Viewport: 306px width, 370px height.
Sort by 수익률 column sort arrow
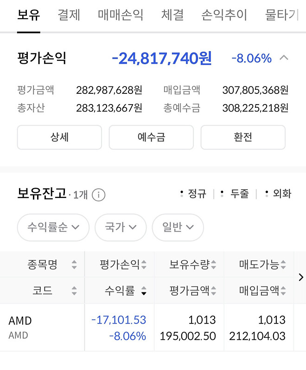point(144,291)
